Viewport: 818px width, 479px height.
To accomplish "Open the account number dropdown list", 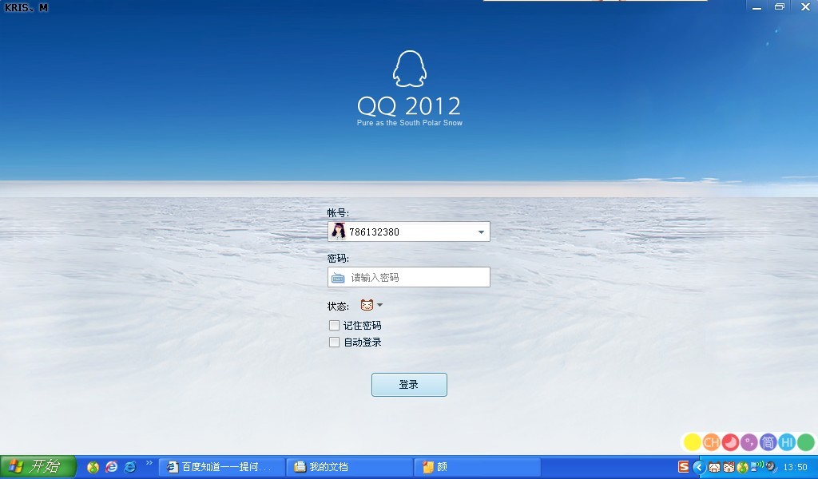I will [480, 232].
